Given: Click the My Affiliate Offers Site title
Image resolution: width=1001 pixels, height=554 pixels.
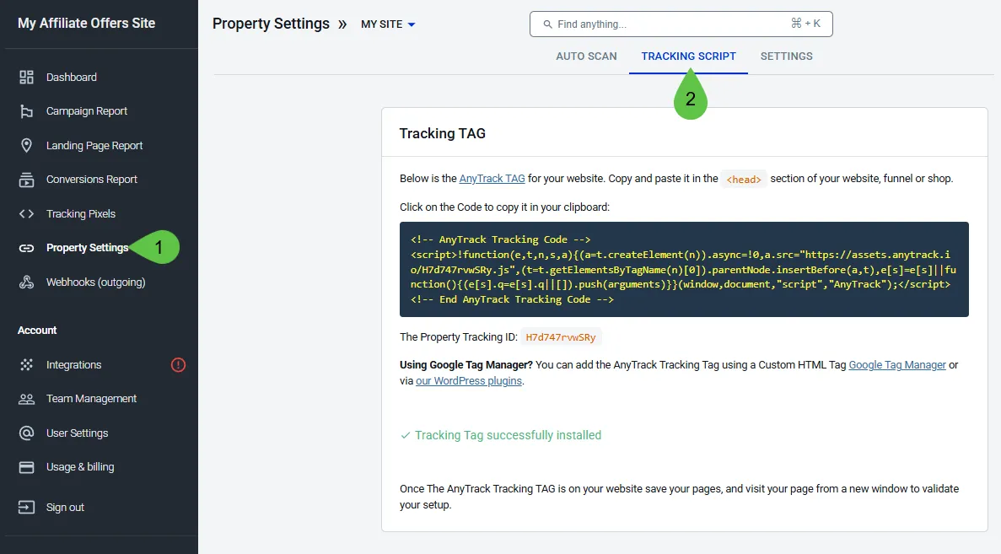Looking at the screenshot, I should point(87,24).
